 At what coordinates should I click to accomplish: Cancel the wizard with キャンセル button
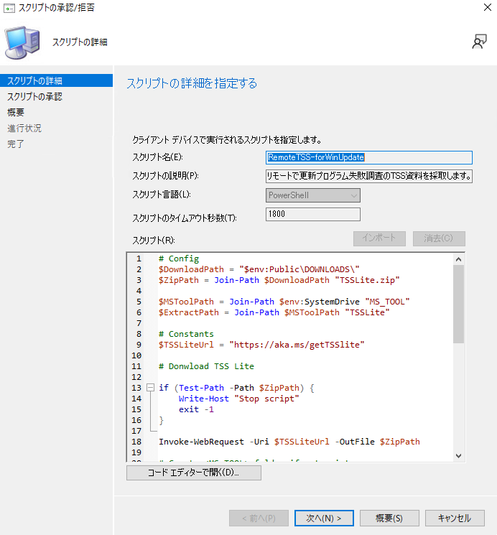[x=454, y=518]
